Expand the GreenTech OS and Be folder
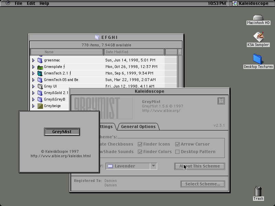Screen dimensions: 275x206 (x=33, y=80)
